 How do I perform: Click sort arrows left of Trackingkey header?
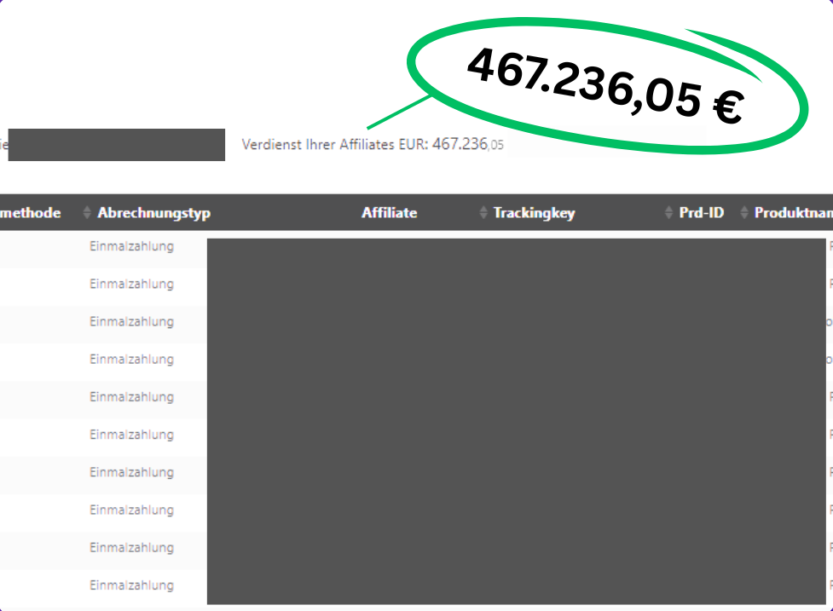point(484,213)
